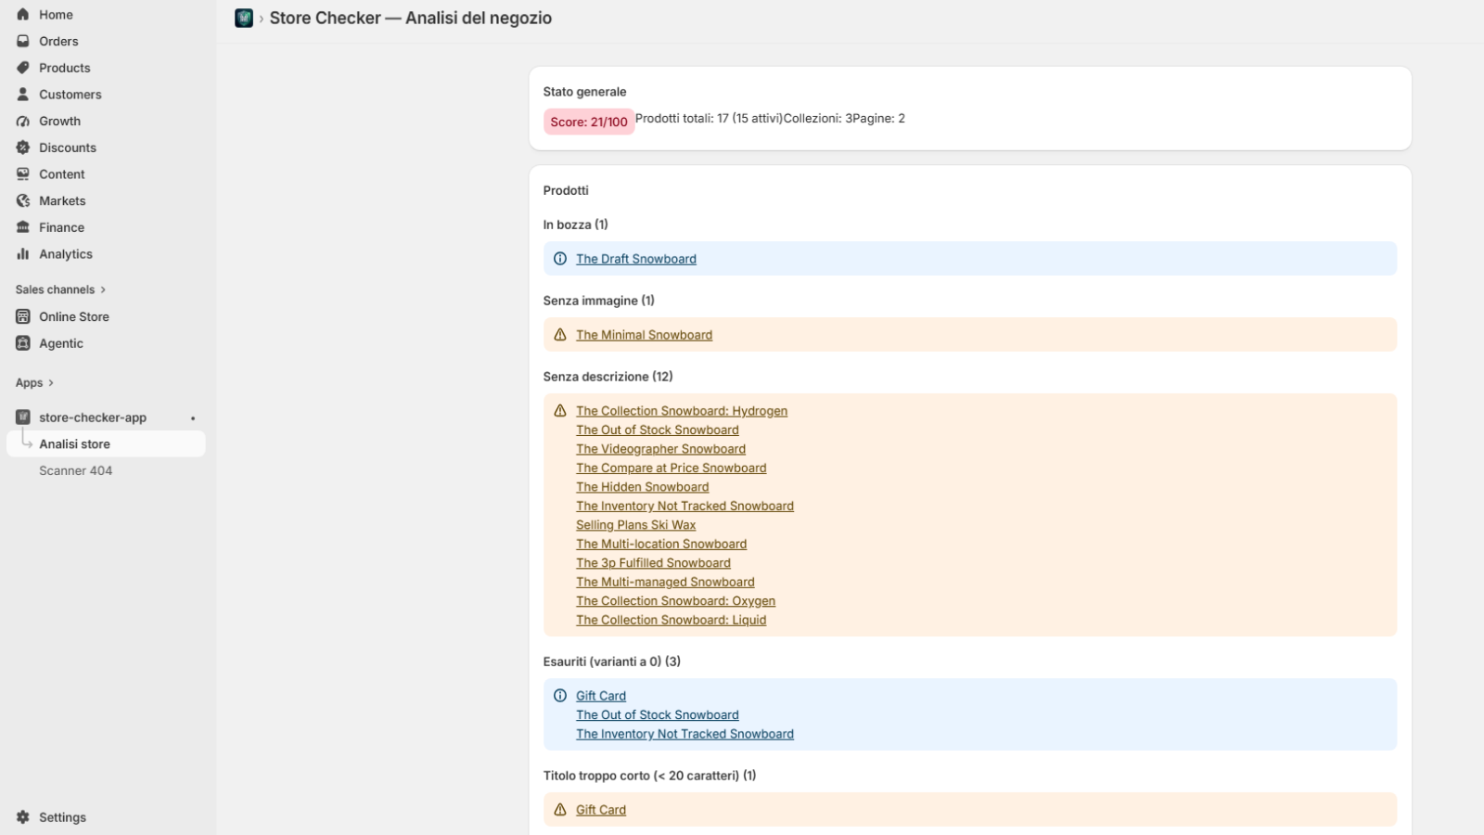Open Inventory Not Tracked Snowboard under Senza descrizione

(685, 507)
